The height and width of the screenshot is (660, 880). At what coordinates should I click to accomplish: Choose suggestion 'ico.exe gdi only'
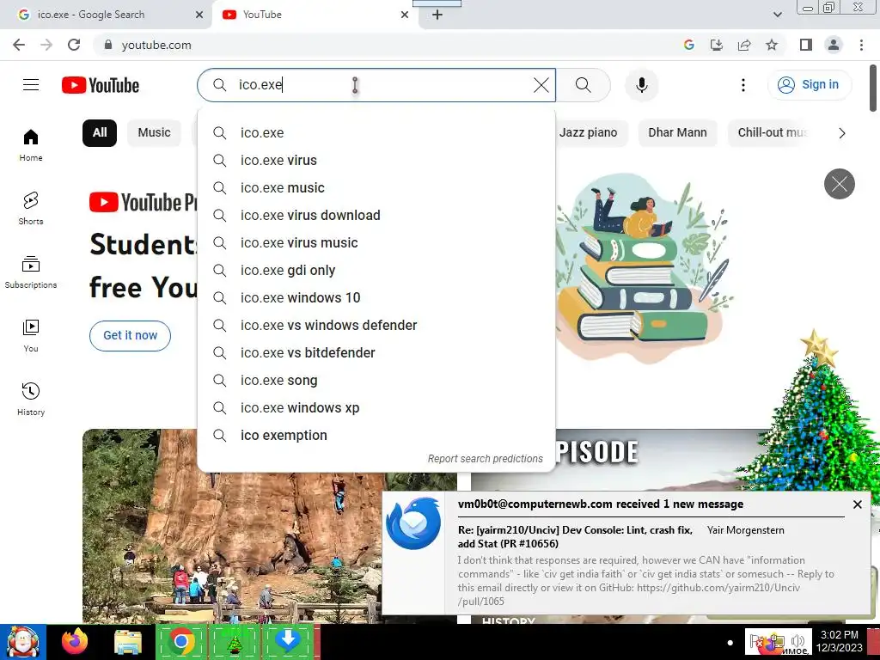click(x=376, y=271)
